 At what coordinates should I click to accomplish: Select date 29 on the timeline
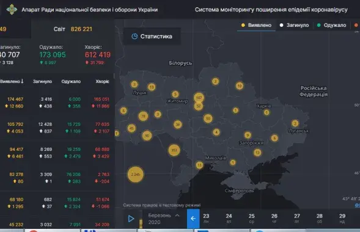342,218
